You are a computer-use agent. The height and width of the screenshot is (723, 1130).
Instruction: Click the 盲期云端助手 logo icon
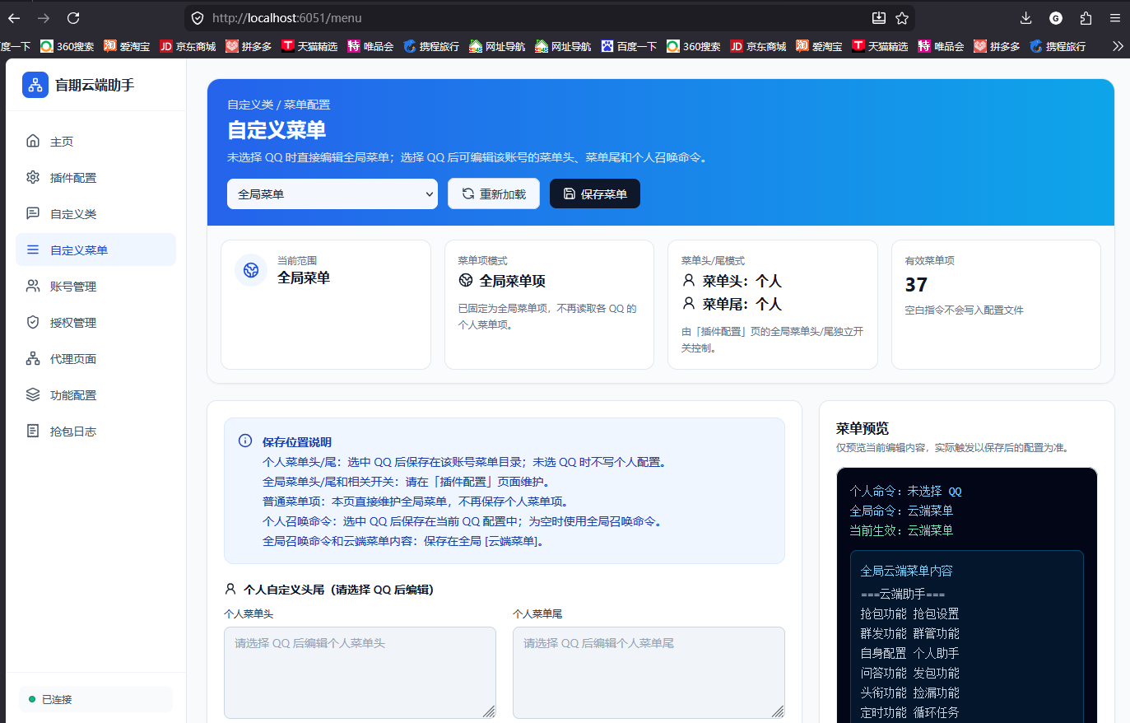[35, 85]
